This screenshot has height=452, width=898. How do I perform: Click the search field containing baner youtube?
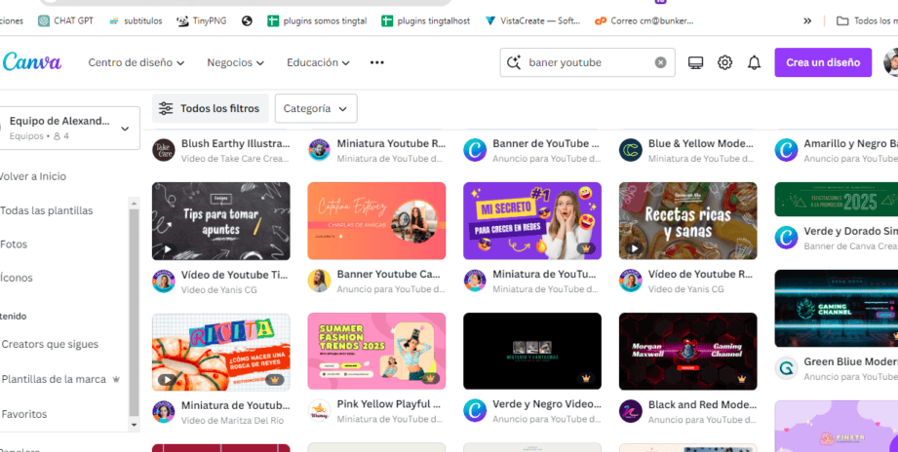(x=585, y=62)
